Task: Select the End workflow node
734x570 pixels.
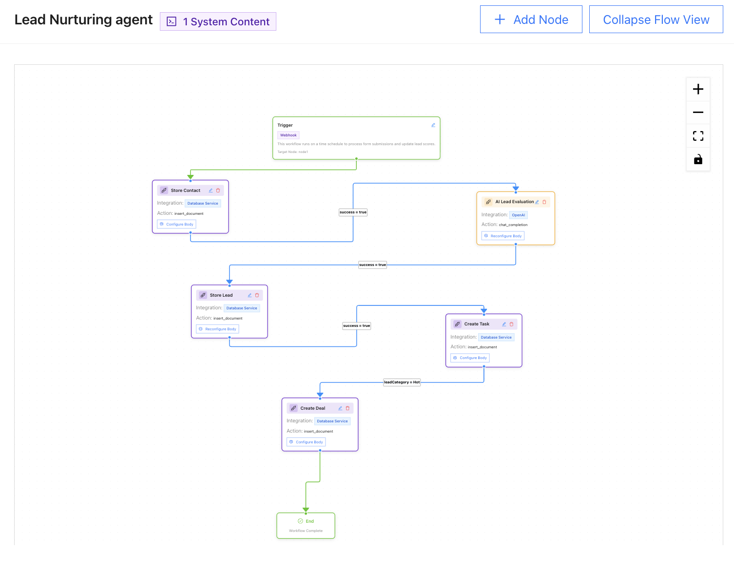Action: (x=306, y=525)
